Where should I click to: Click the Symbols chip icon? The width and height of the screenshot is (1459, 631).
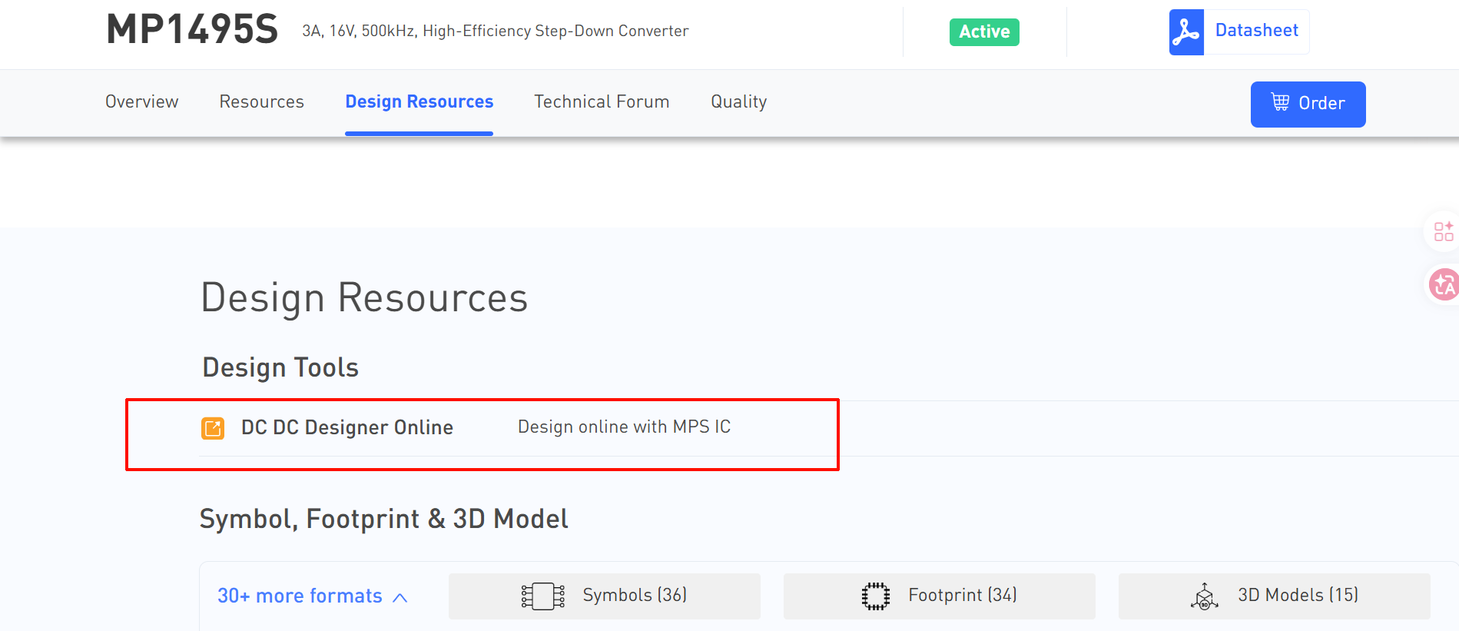pyautogui.click(x=542, y=596)
